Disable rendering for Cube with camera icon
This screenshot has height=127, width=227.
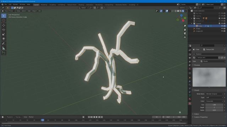click(x=225, y=26)
